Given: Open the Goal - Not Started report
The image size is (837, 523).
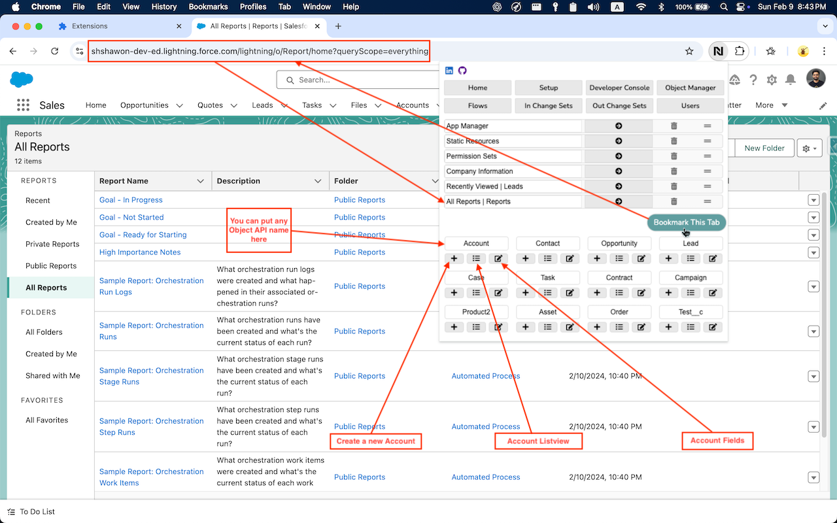Looking at the screenshot, I should (131, 218).
